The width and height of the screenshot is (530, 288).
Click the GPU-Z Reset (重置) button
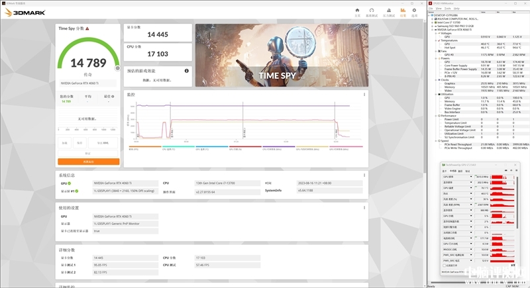(513, 265)
